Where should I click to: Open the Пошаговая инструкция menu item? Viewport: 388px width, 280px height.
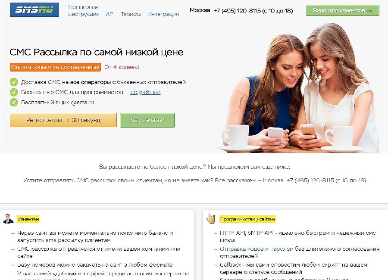tap(83, 10)
